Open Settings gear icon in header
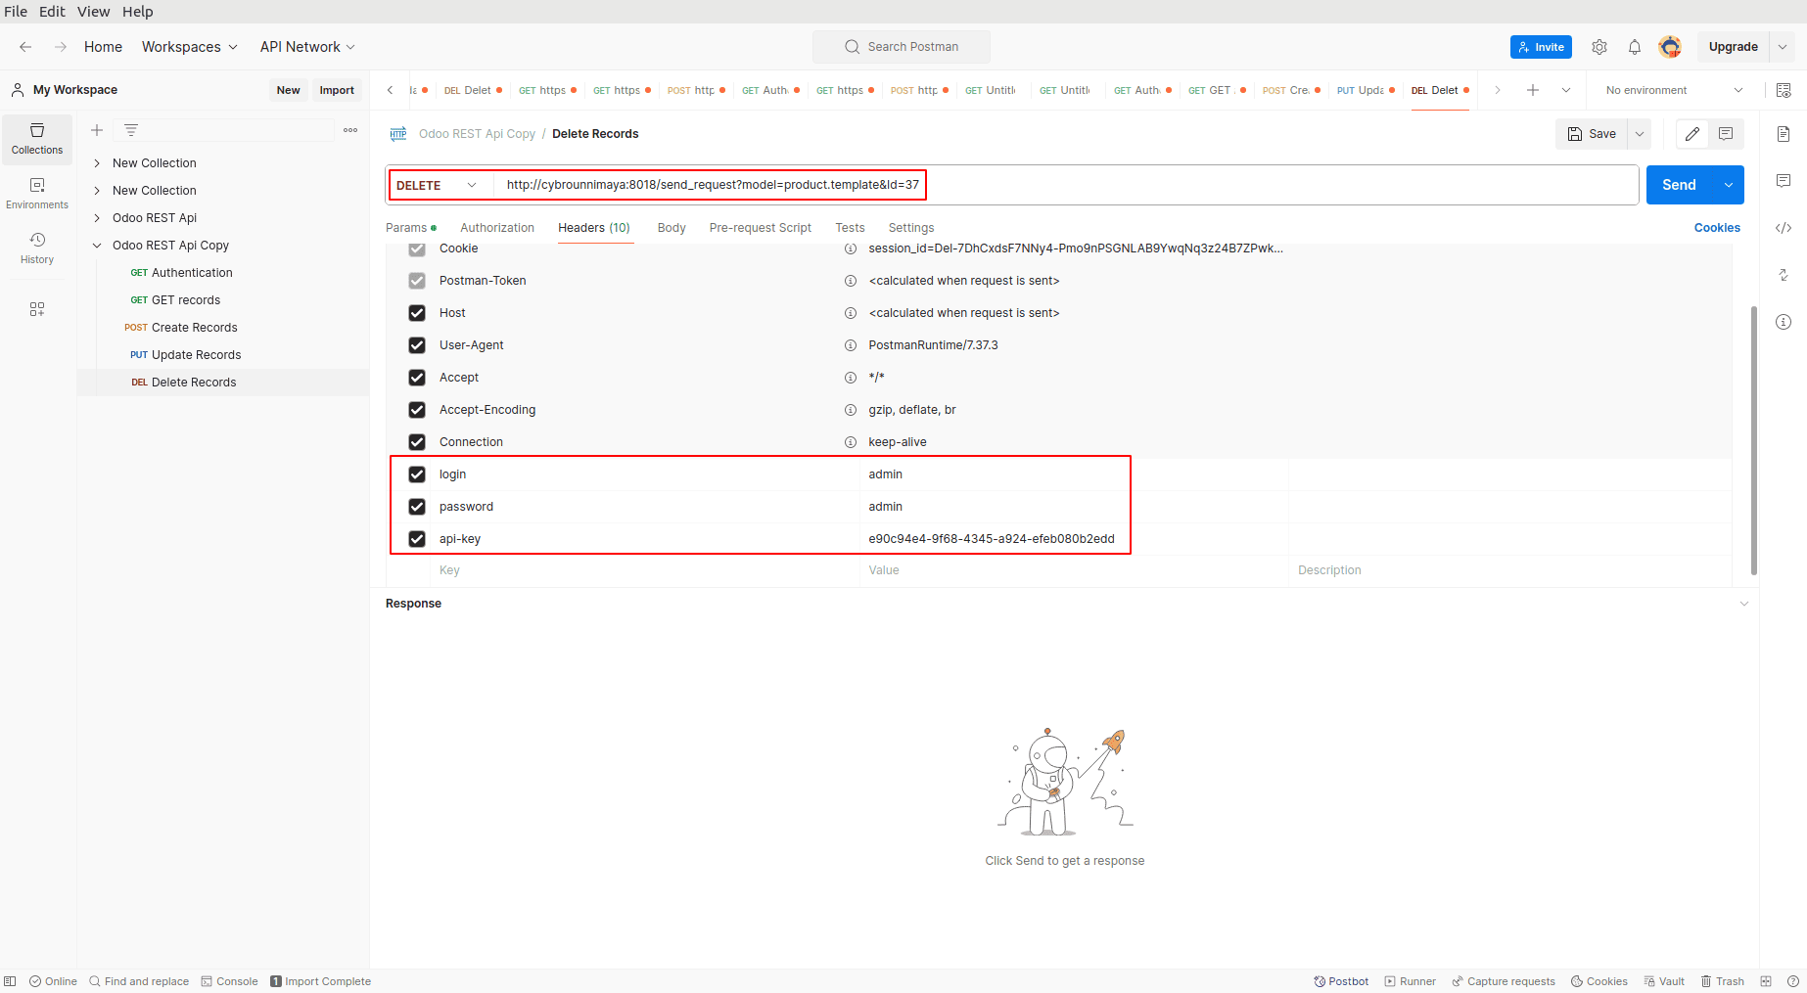The width and height of the screenshot is (1807, 993). (1599, 47)
